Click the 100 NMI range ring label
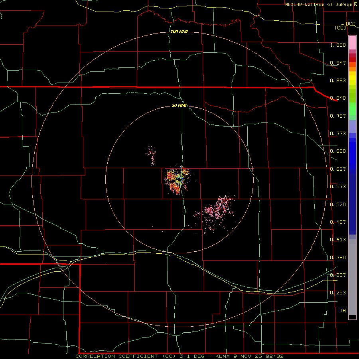The width and height of the screenshot is (359, 359). point(179,32)
